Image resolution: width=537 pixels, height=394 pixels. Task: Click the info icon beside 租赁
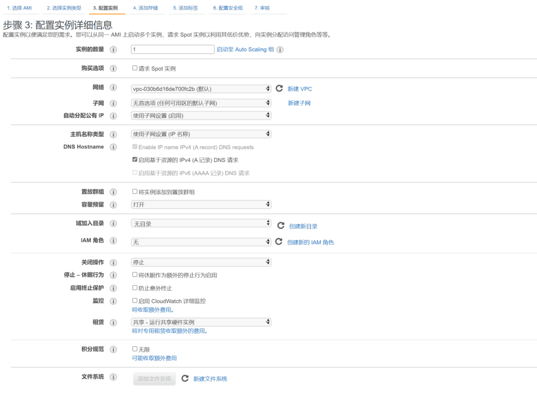(x=113, y=321)
